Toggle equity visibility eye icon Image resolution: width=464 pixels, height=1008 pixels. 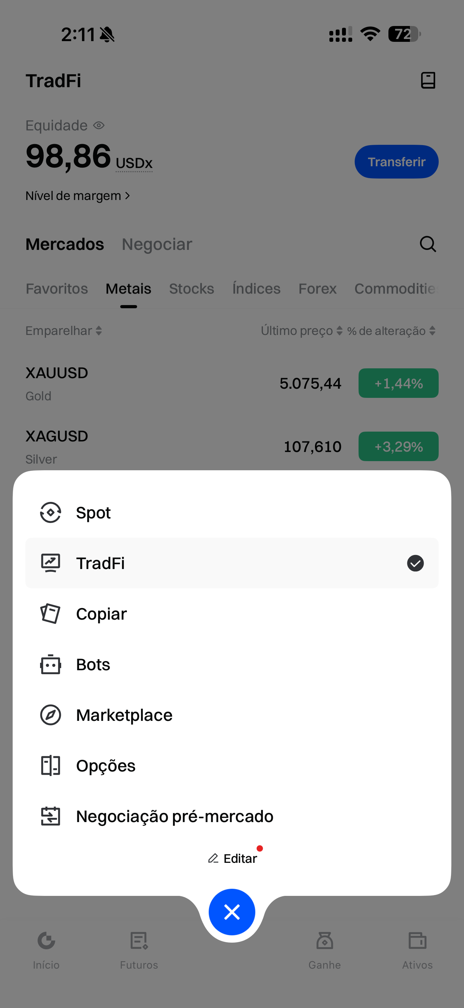click(98, 125)
